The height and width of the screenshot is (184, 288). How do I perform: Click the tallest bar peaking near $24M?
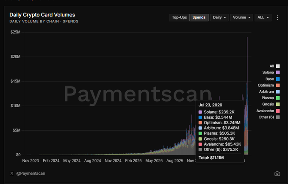tap(247, 96)
